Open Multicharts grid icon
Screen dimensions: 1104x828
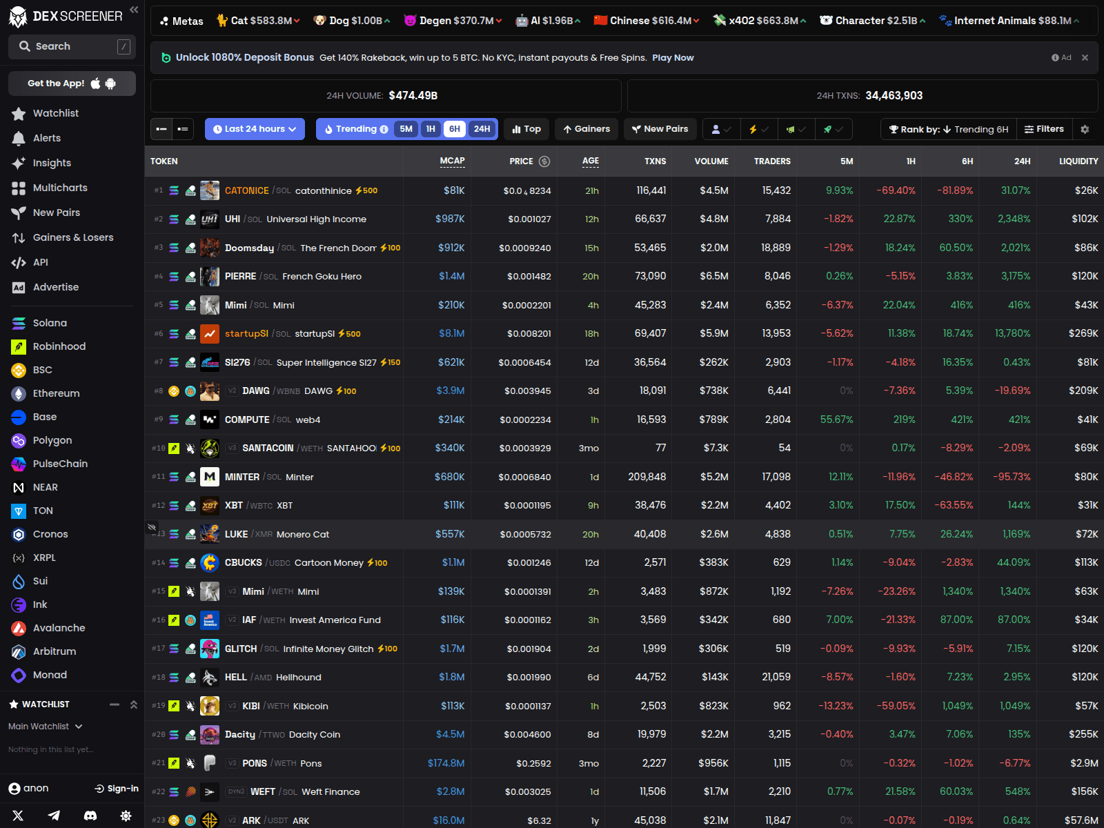coord(19,188)
